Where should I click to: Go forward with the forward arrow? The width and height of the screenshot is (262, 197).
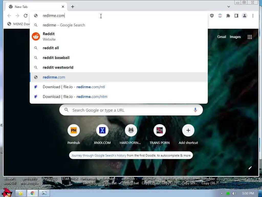17,16
